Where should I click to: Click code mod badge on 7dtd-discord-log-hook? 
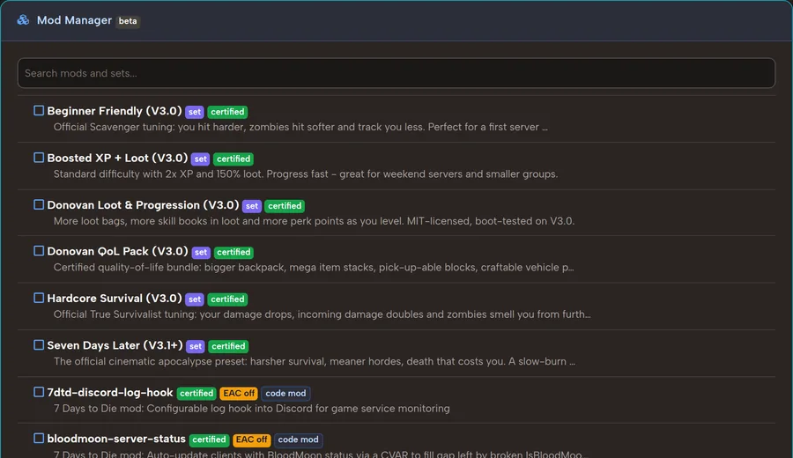tap(285, 394)
